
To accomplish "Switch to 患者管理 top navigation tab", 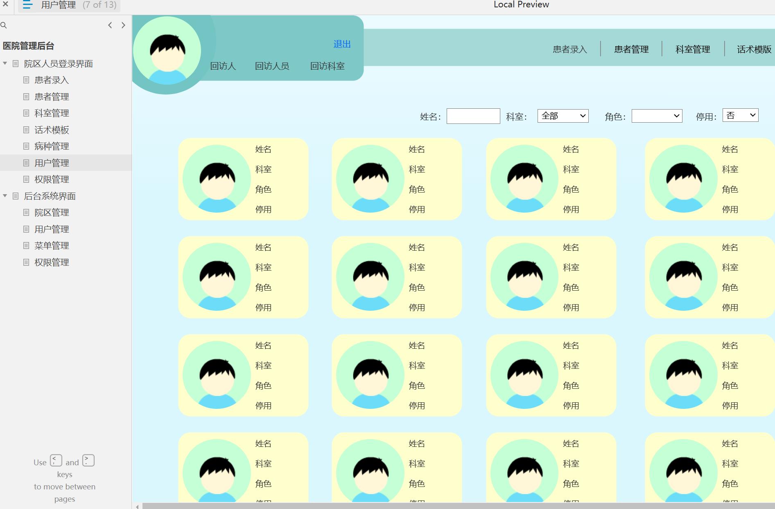I will click(x=631, y=49).
